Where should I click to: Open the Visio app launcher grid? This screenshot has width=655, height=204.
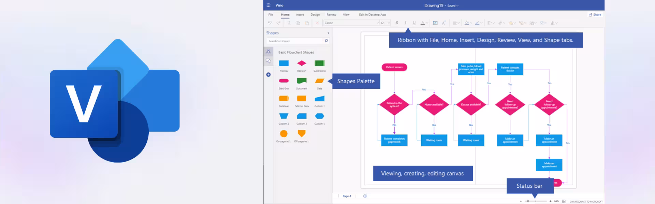click(x=268, y=5)
